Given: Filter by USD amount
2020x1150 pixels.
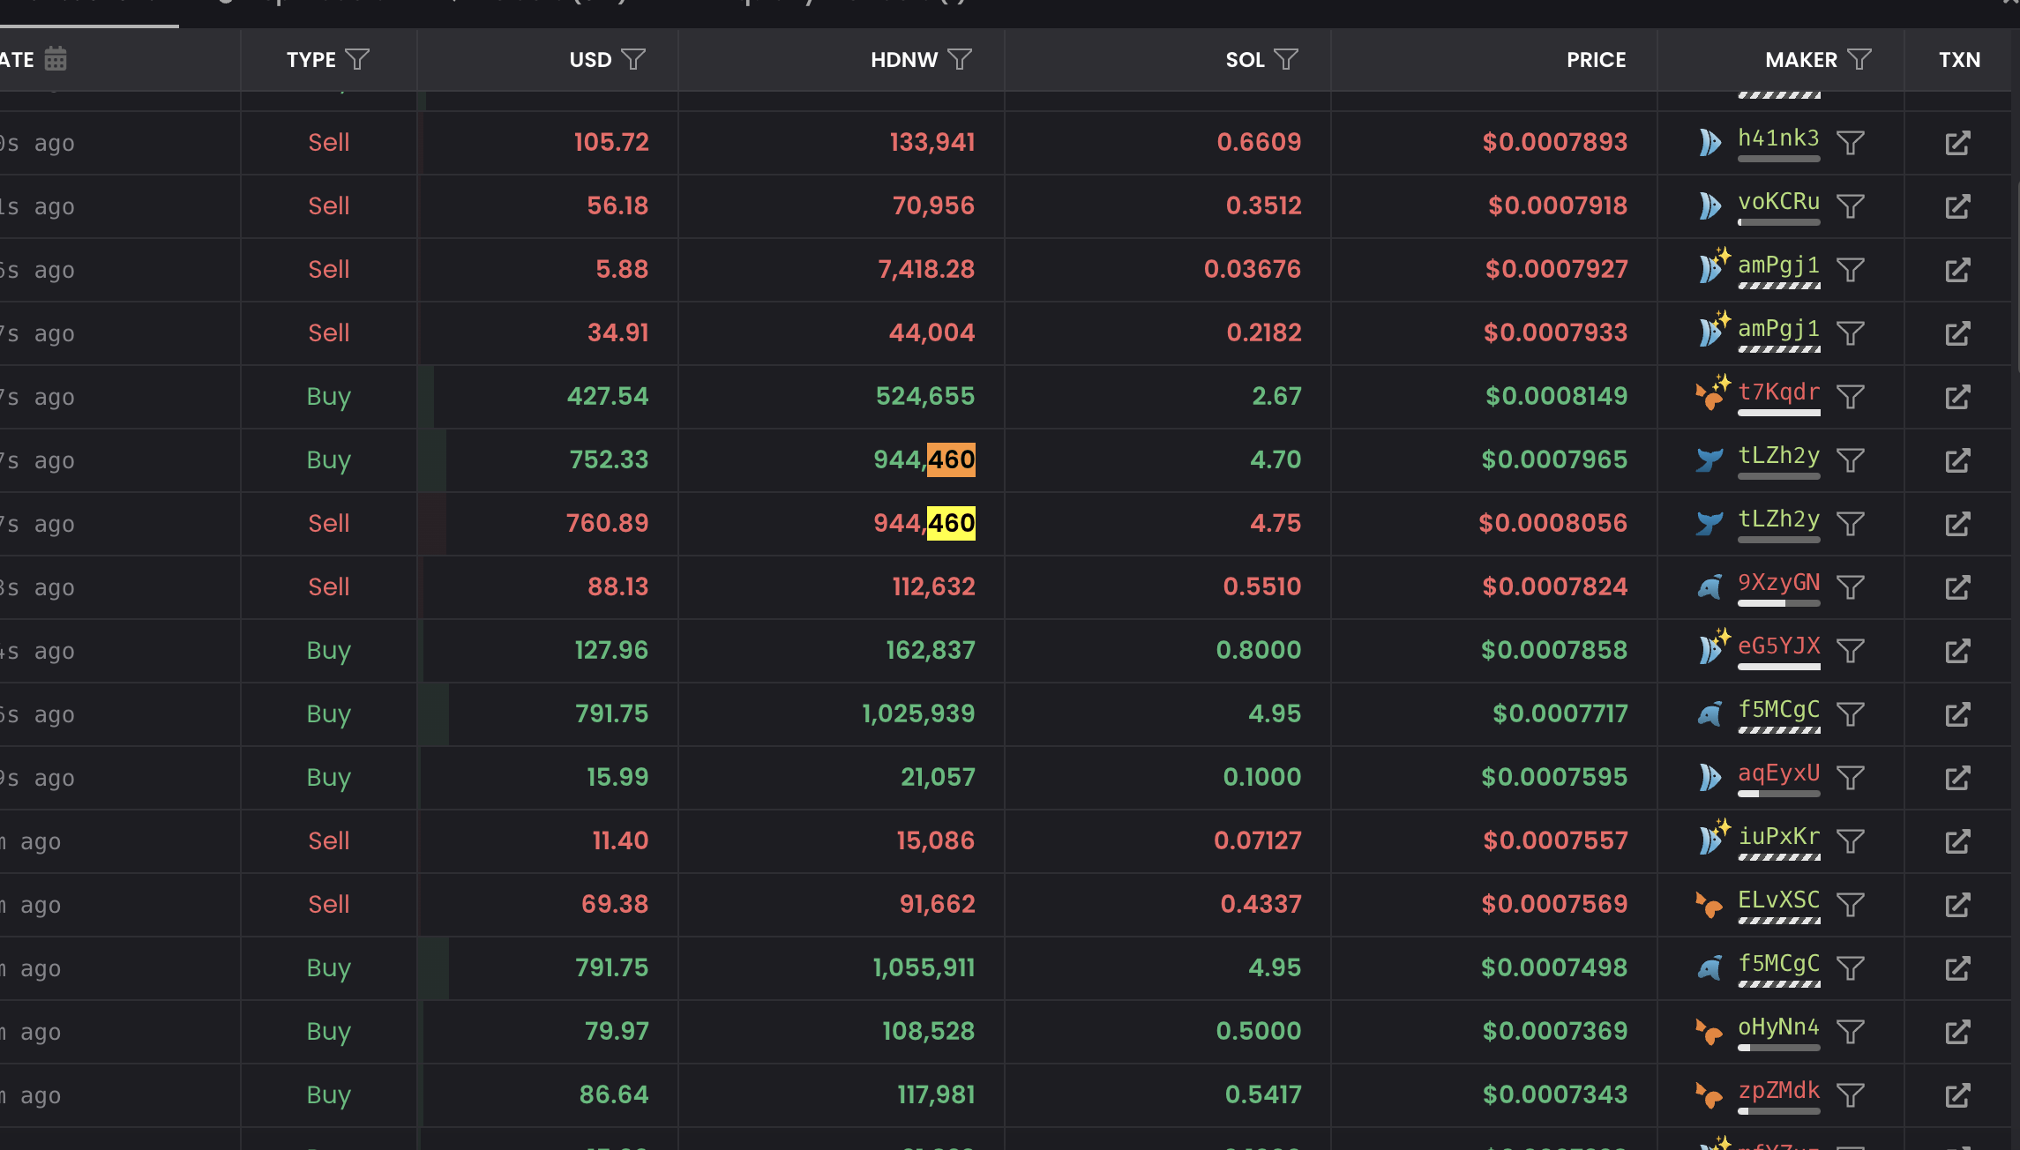Looking at the screenshot, I should point(633,59).
